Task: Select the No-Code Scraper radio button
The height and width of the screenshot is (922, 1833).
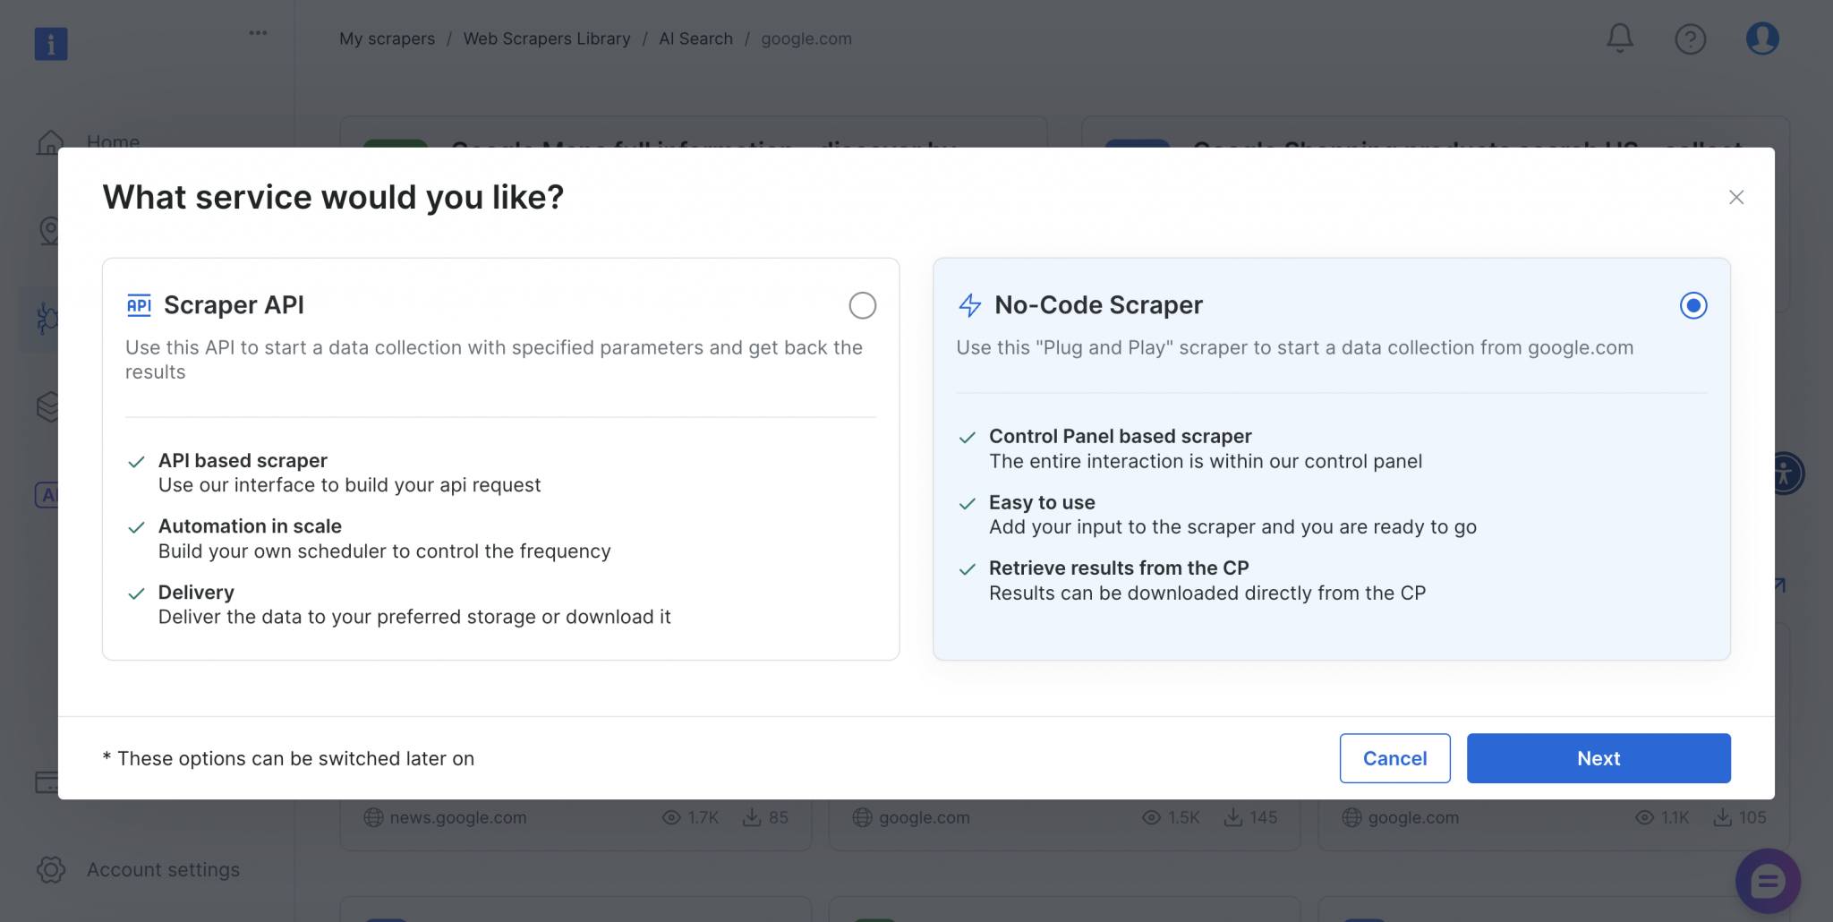Action: pos(1692,305)
